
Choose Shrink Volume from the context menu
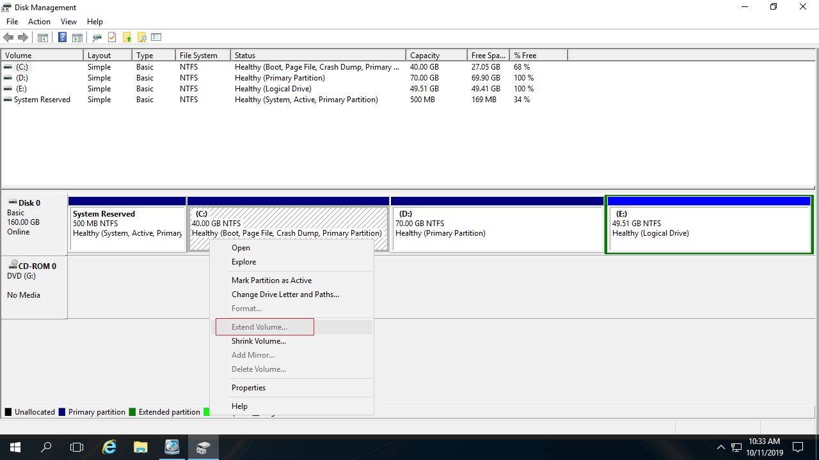point(258,341)
